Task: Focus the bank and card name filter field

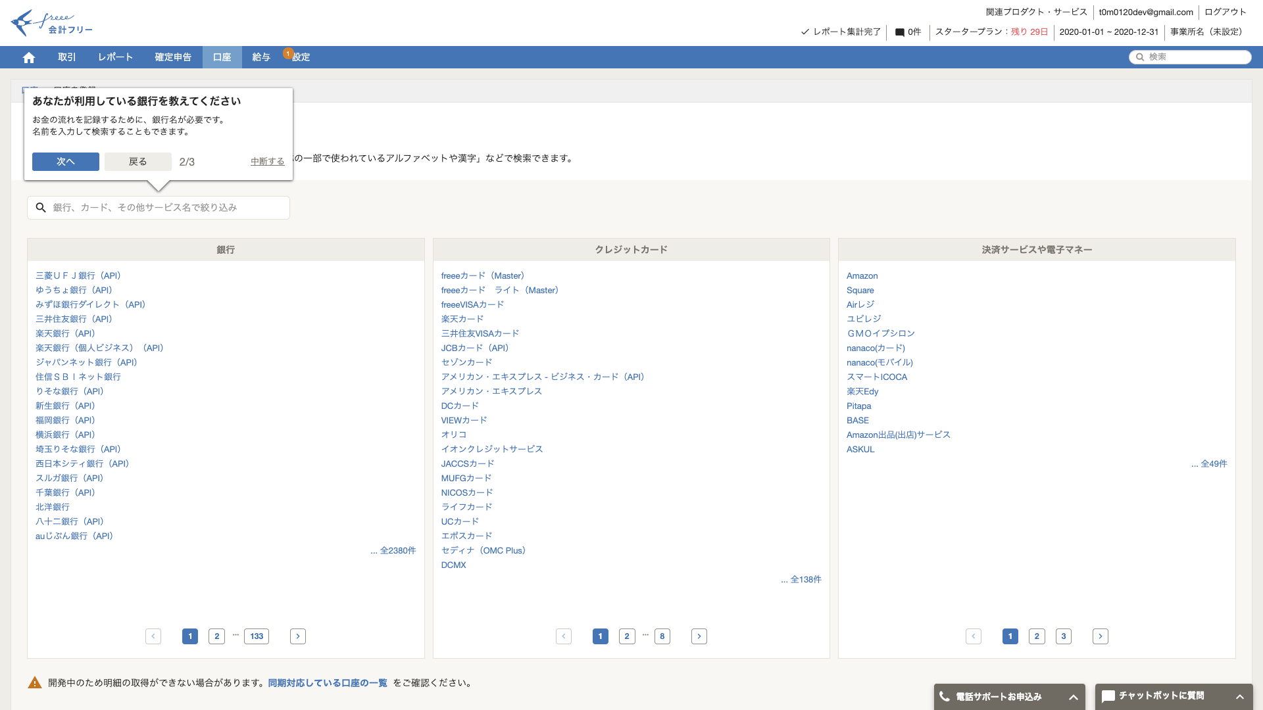Action: [159, 208]
